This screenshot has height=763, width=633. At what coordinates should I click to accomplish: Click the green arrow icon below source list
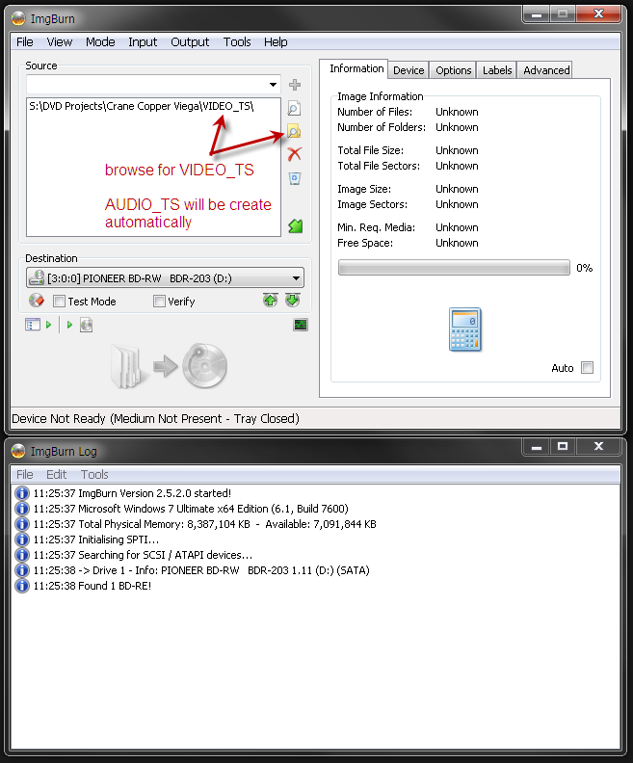click(x=295, y=226)
